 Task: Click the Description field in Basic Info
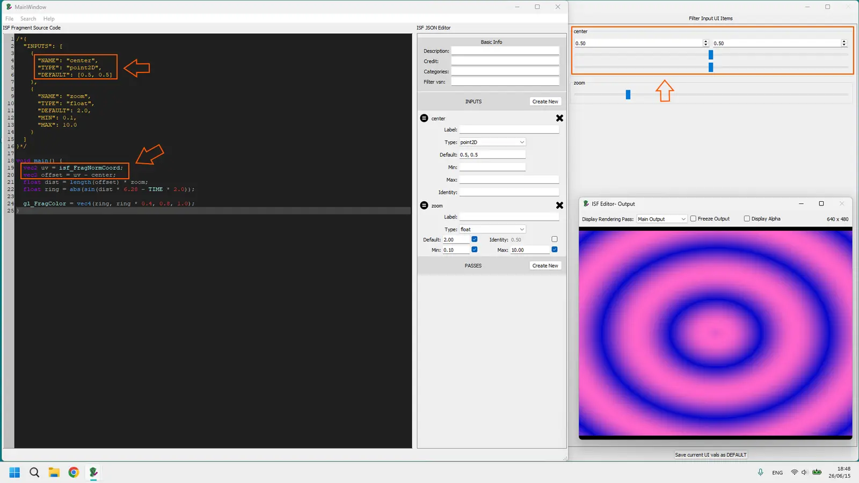(x=505, y=51)
